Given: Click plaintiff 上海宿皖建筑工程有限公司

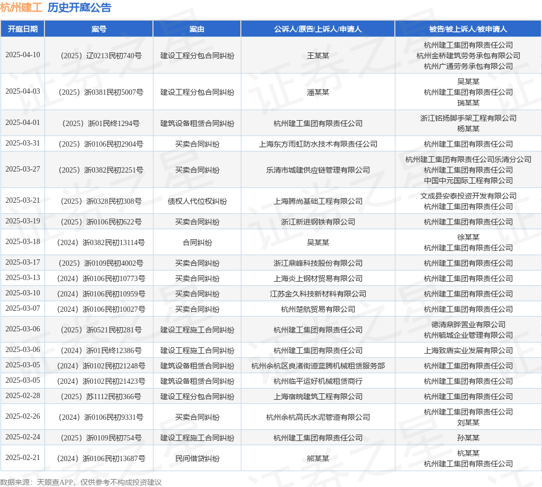Looking at the screenshot, I should click(x=318, y=397).
